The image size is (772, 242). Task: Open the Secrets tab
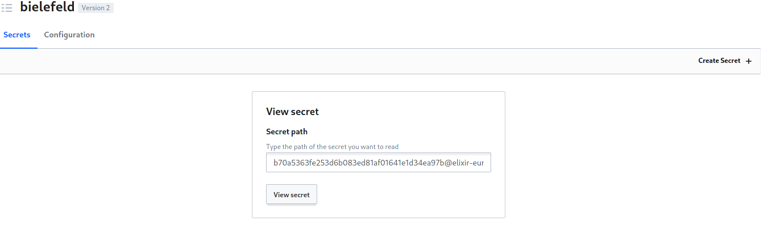17,35
